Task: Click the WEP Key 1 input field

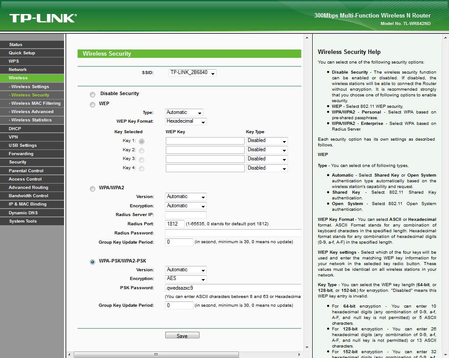Action: pyautogui.click(x=205, y=141)
